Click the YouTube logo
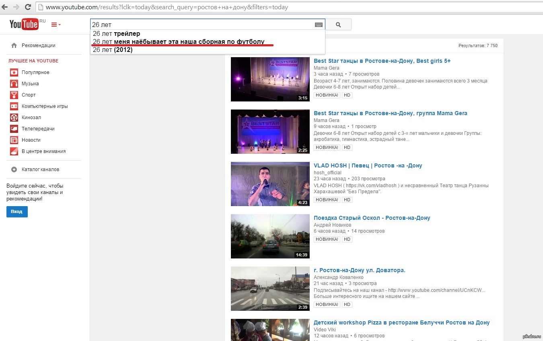 click(25, 25)
